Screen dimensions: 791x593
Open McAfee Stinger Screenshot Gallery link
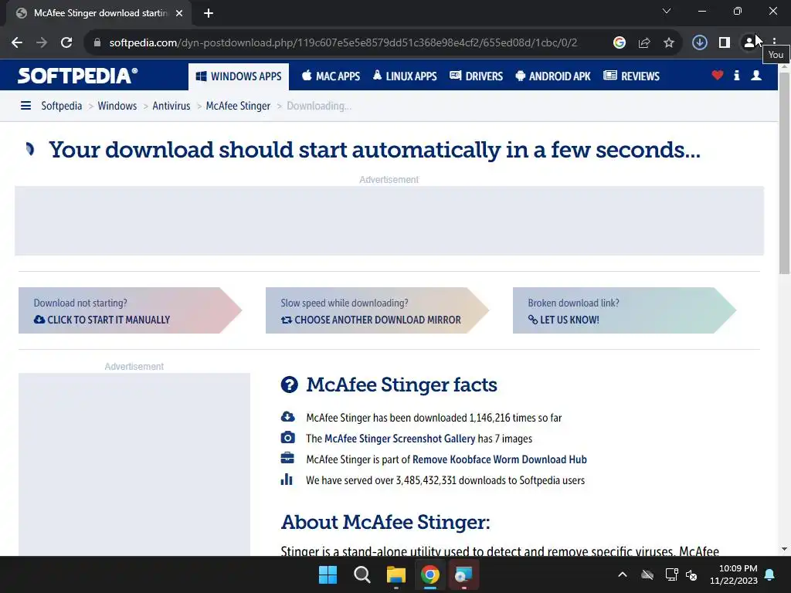[x=399, y=439]
